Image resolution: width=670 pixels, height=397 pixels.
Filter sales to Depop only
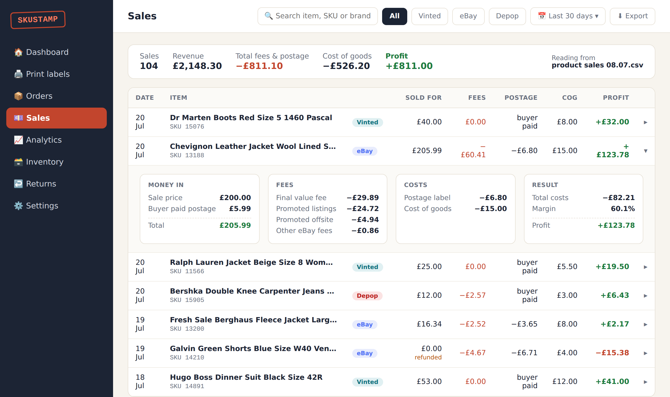[x=507, y=16]
